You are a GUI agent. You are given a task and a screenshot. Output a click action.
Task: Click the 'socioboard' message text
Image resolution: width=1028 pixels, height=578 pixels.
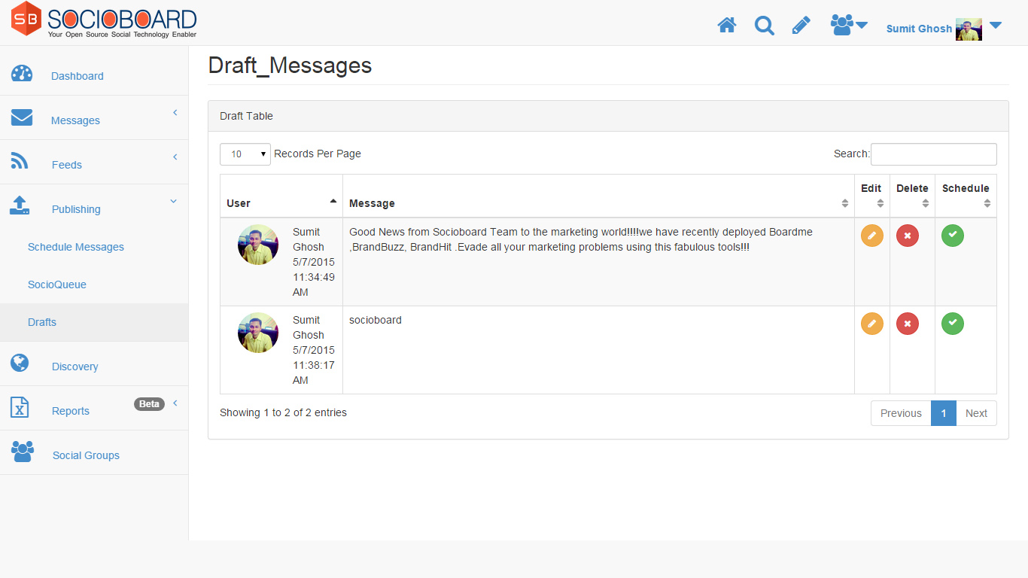tap(376, 320)
